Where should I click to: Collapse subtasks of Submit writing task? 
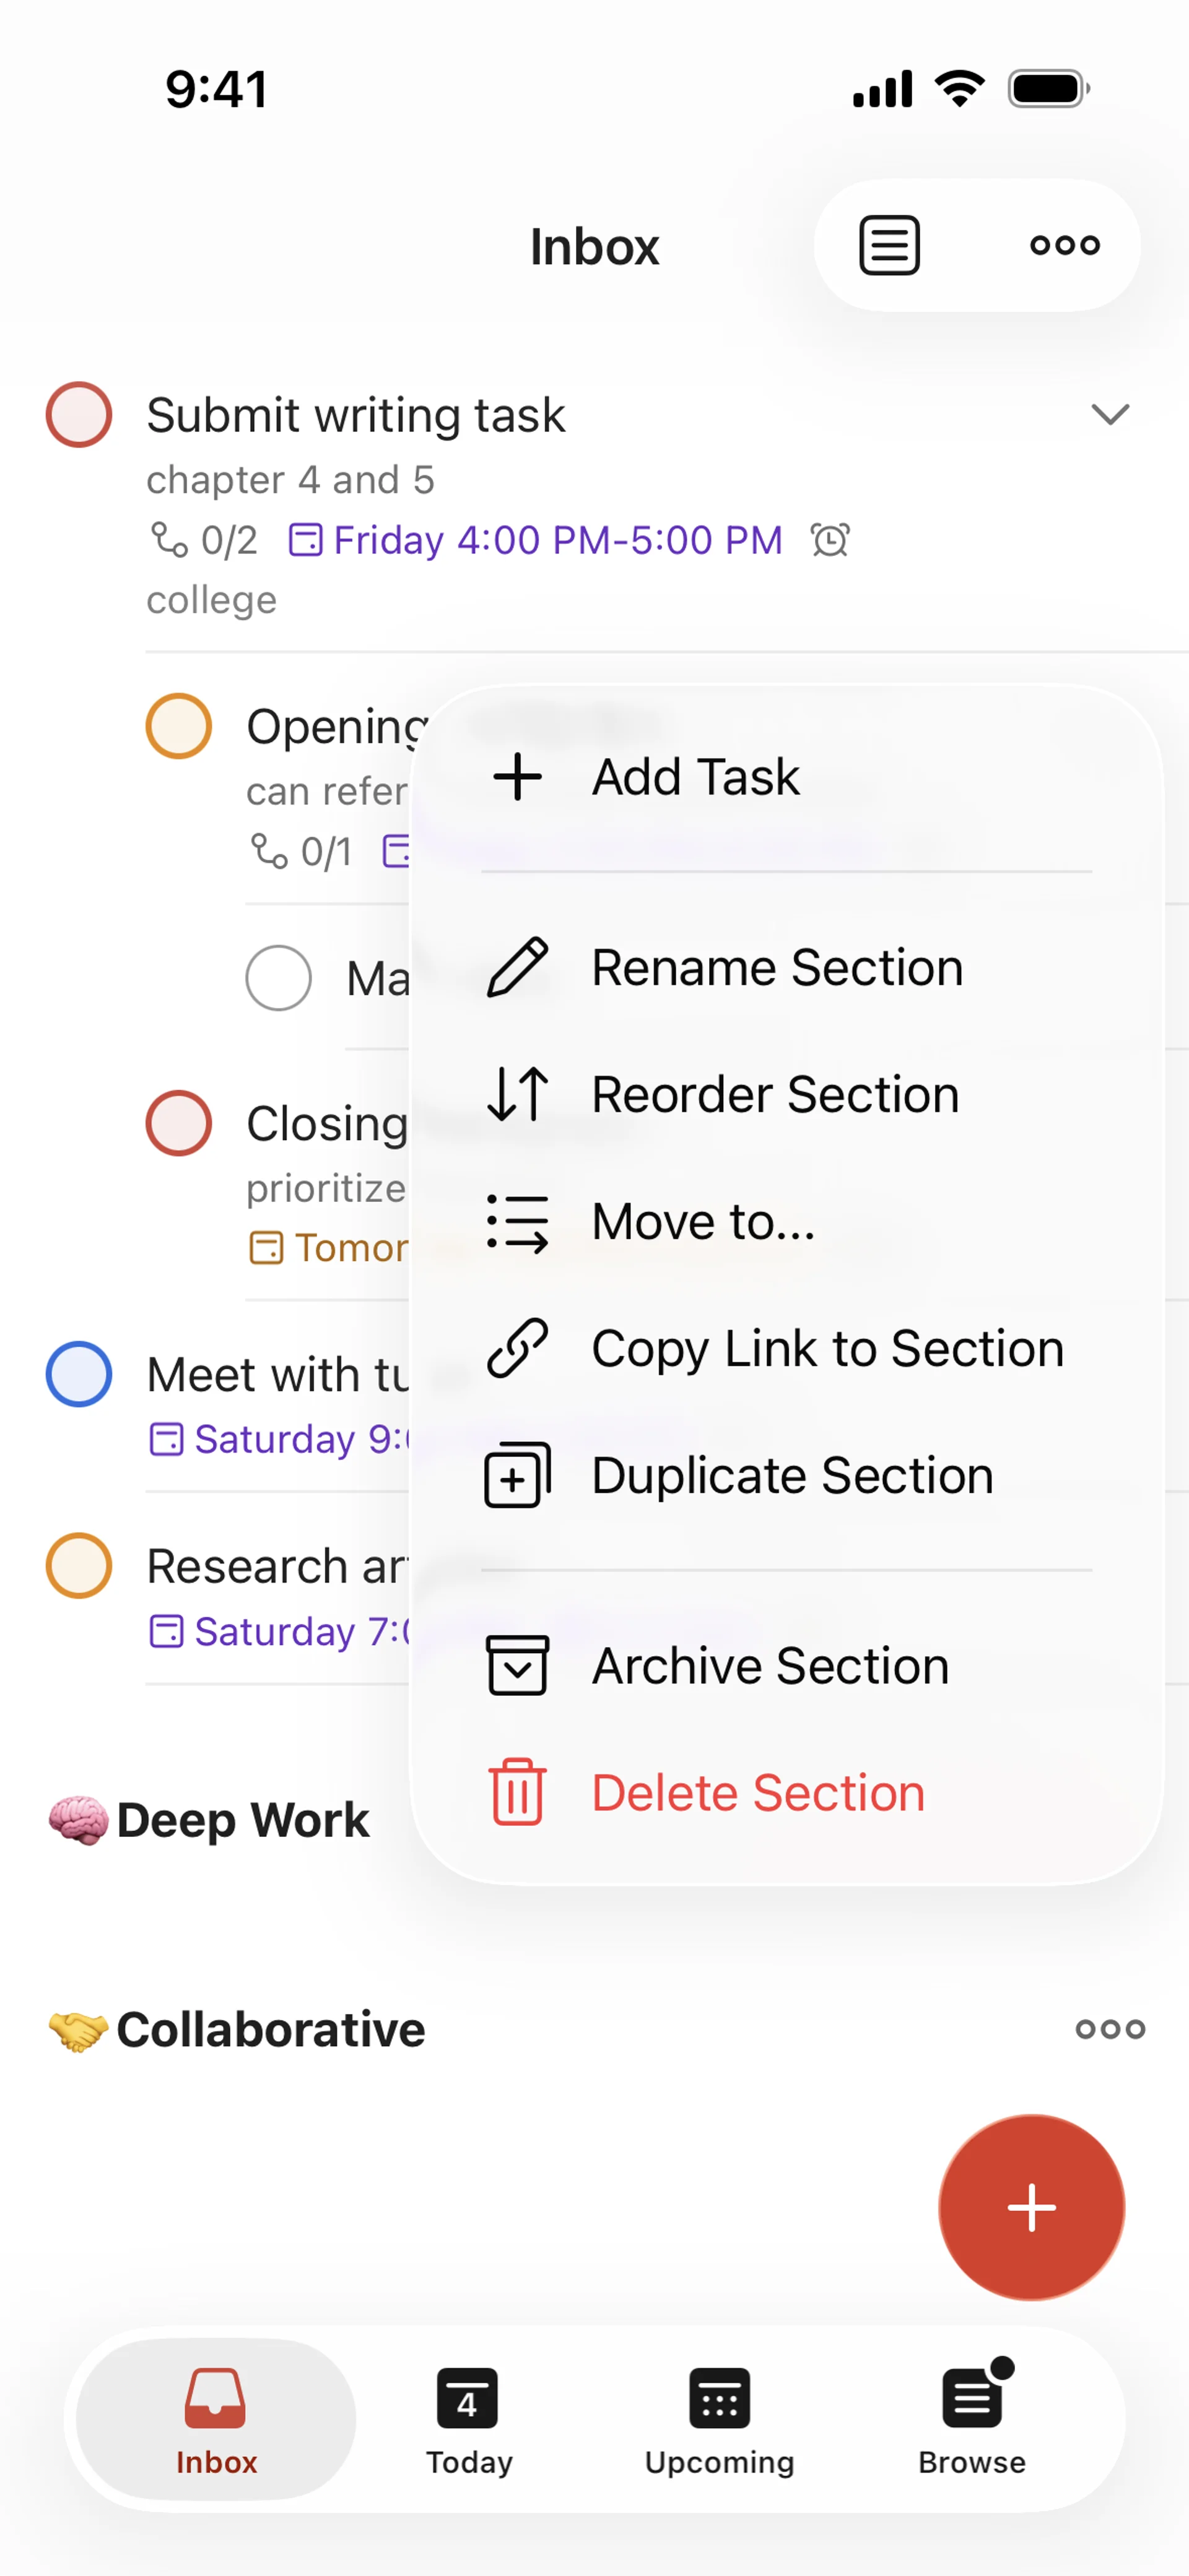(x=1110, y=414)
